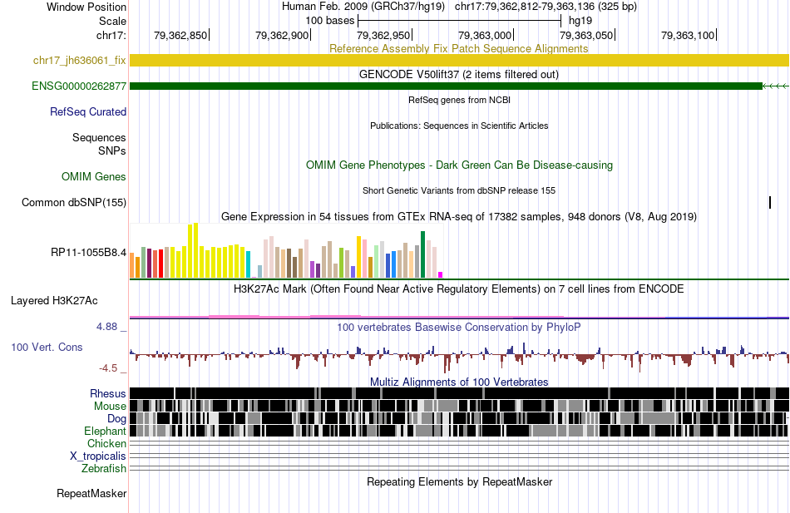Viewport: 790px width, 513px height.
Task: Select the RefSeq Curated track label
Action: (88, 112)
